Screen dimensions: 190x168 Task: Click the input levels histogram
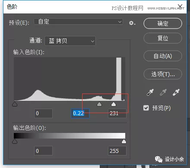coord(70,79)
